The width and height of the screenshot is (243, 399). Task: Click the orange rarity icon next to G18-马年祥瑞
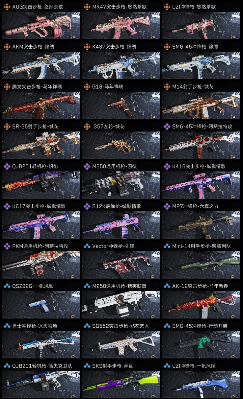(x=87, y=87)
